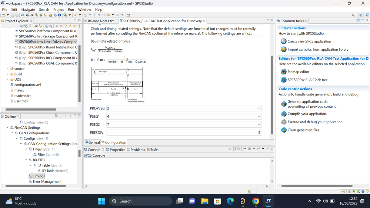Image resolution: width=370 pixels, height=208 pixels.
Task: Click the Windows taskbar Search box
Action: [141, 201]
